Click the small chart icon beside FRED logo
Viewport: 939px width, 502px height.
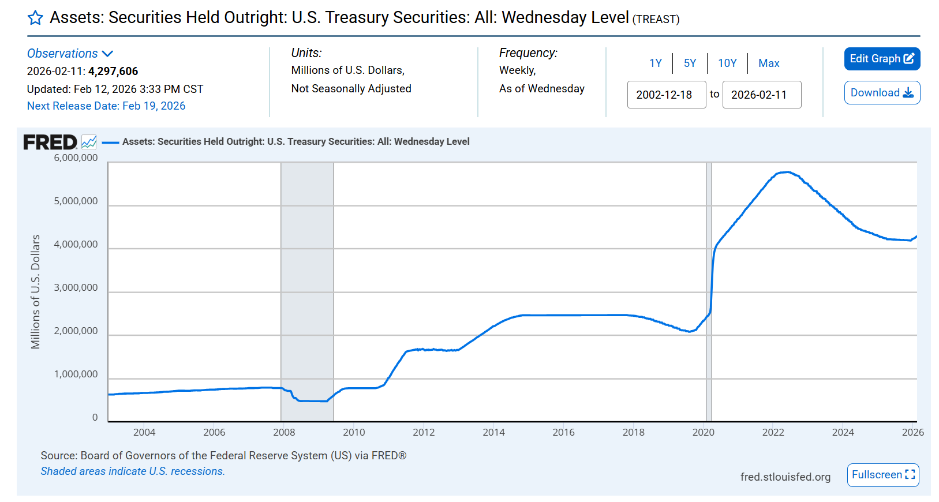tap(89, 142)
